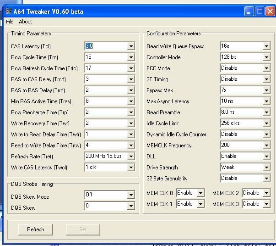Open the Idle Cycle Limit dropdown

266,123
